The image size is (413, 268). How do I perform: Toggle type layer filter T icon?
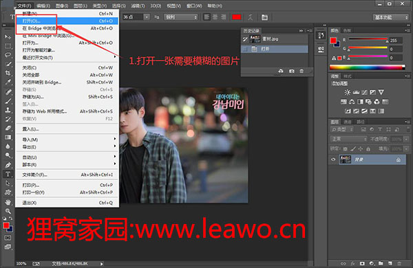[x=380, y=129]
